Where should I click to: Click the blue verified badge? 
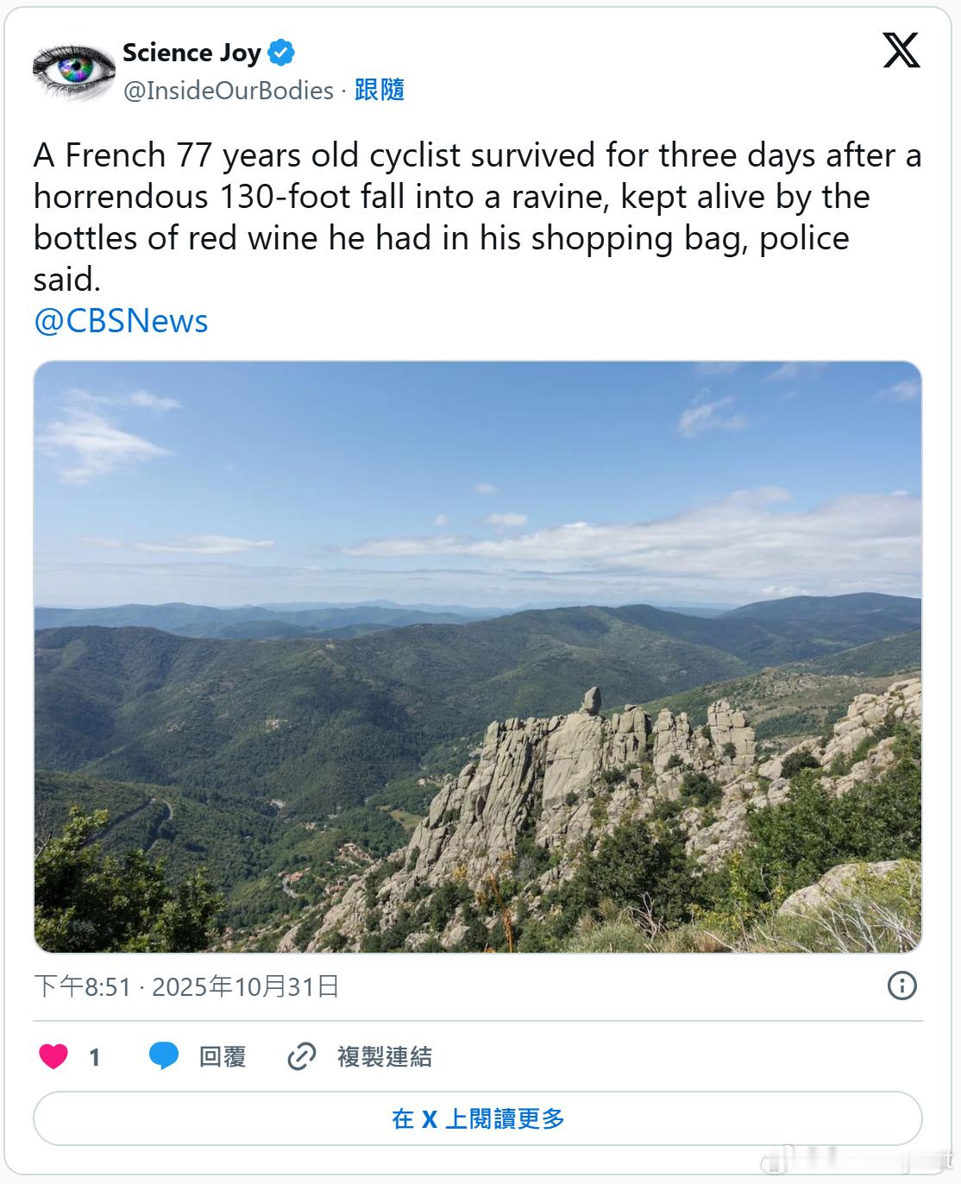tap(281, 53)
